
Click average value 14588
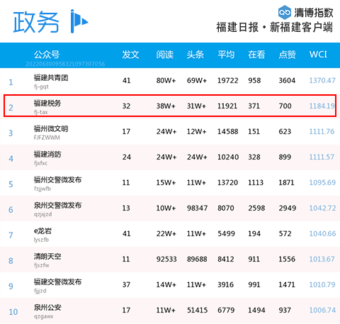[x=227, y=132]
